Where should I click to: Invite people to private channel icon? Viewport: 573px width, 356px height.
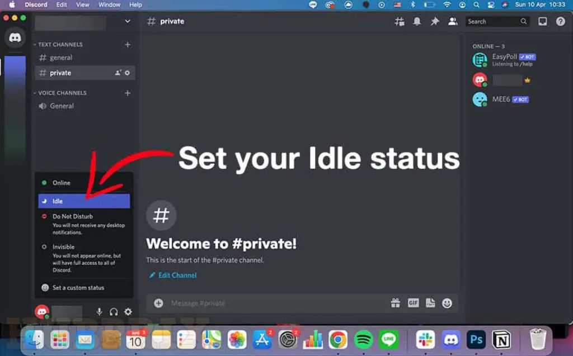[118, 73]
